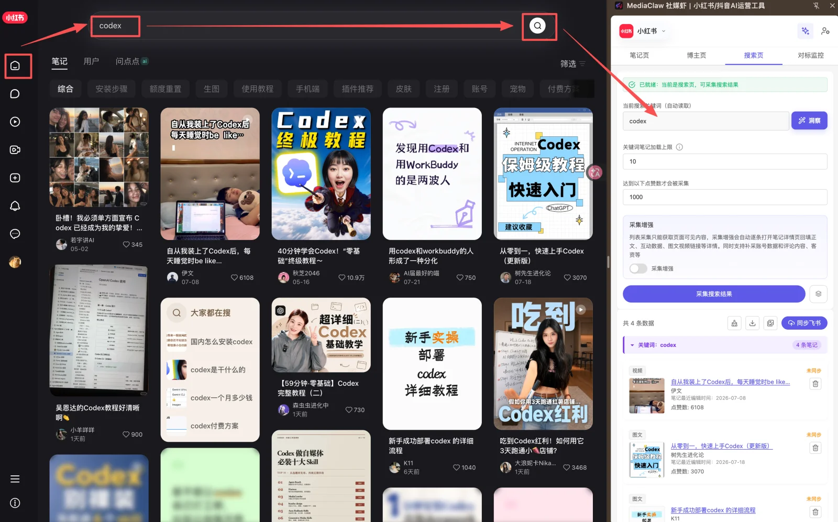Open the circular play video icon in sidebar
The width and height of the screenshot is (838, 522).
pyautogui.click(x=15, y=122)
